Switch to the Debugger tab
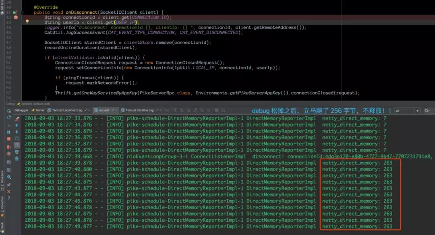The image size is (435, 235). (x=21, y=110)
